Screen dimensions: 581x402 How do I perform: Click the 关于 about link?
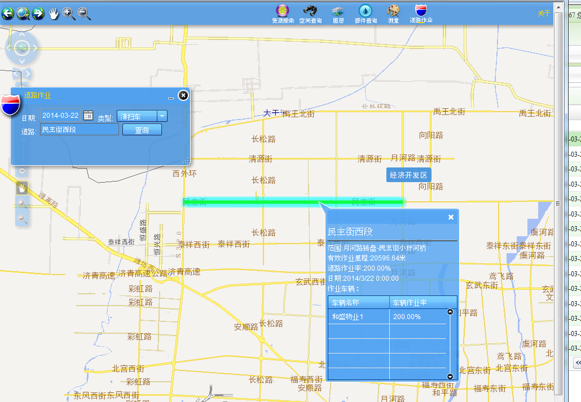pyautogui.click(x=543, y=14)
